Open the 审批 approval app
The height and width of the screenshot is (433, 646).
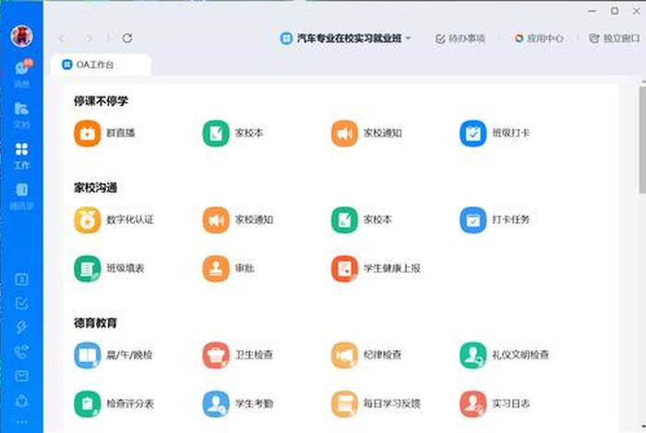(x=215, y=269)
